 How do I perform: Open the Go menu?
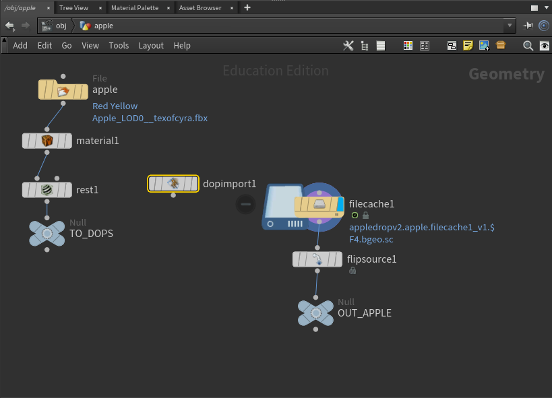(x=67, y=45)
